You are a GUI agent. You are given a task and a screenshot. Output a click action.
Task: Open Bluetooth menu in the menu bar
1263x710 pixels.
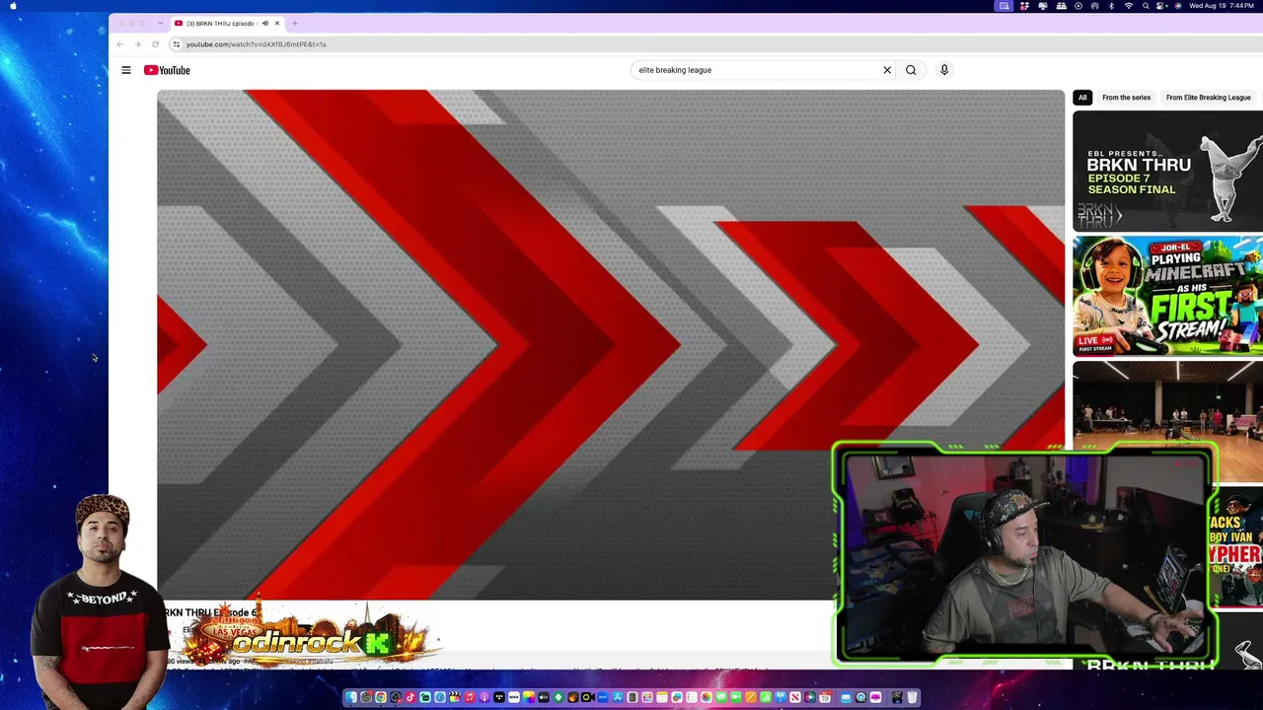click(x=1111, y=6)
